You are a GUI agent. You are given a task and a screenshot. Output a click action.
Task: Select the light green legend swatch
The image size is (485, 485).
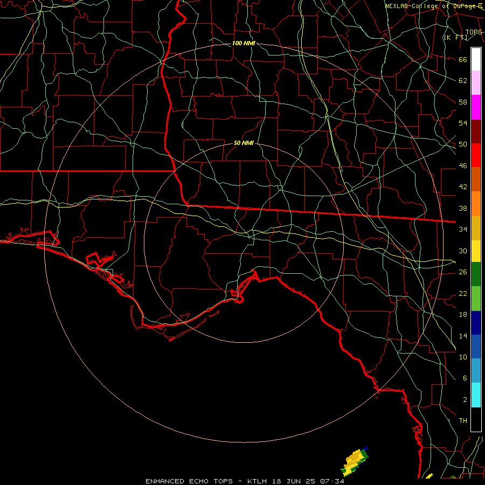pyautogui.click(x=476, y=299)
